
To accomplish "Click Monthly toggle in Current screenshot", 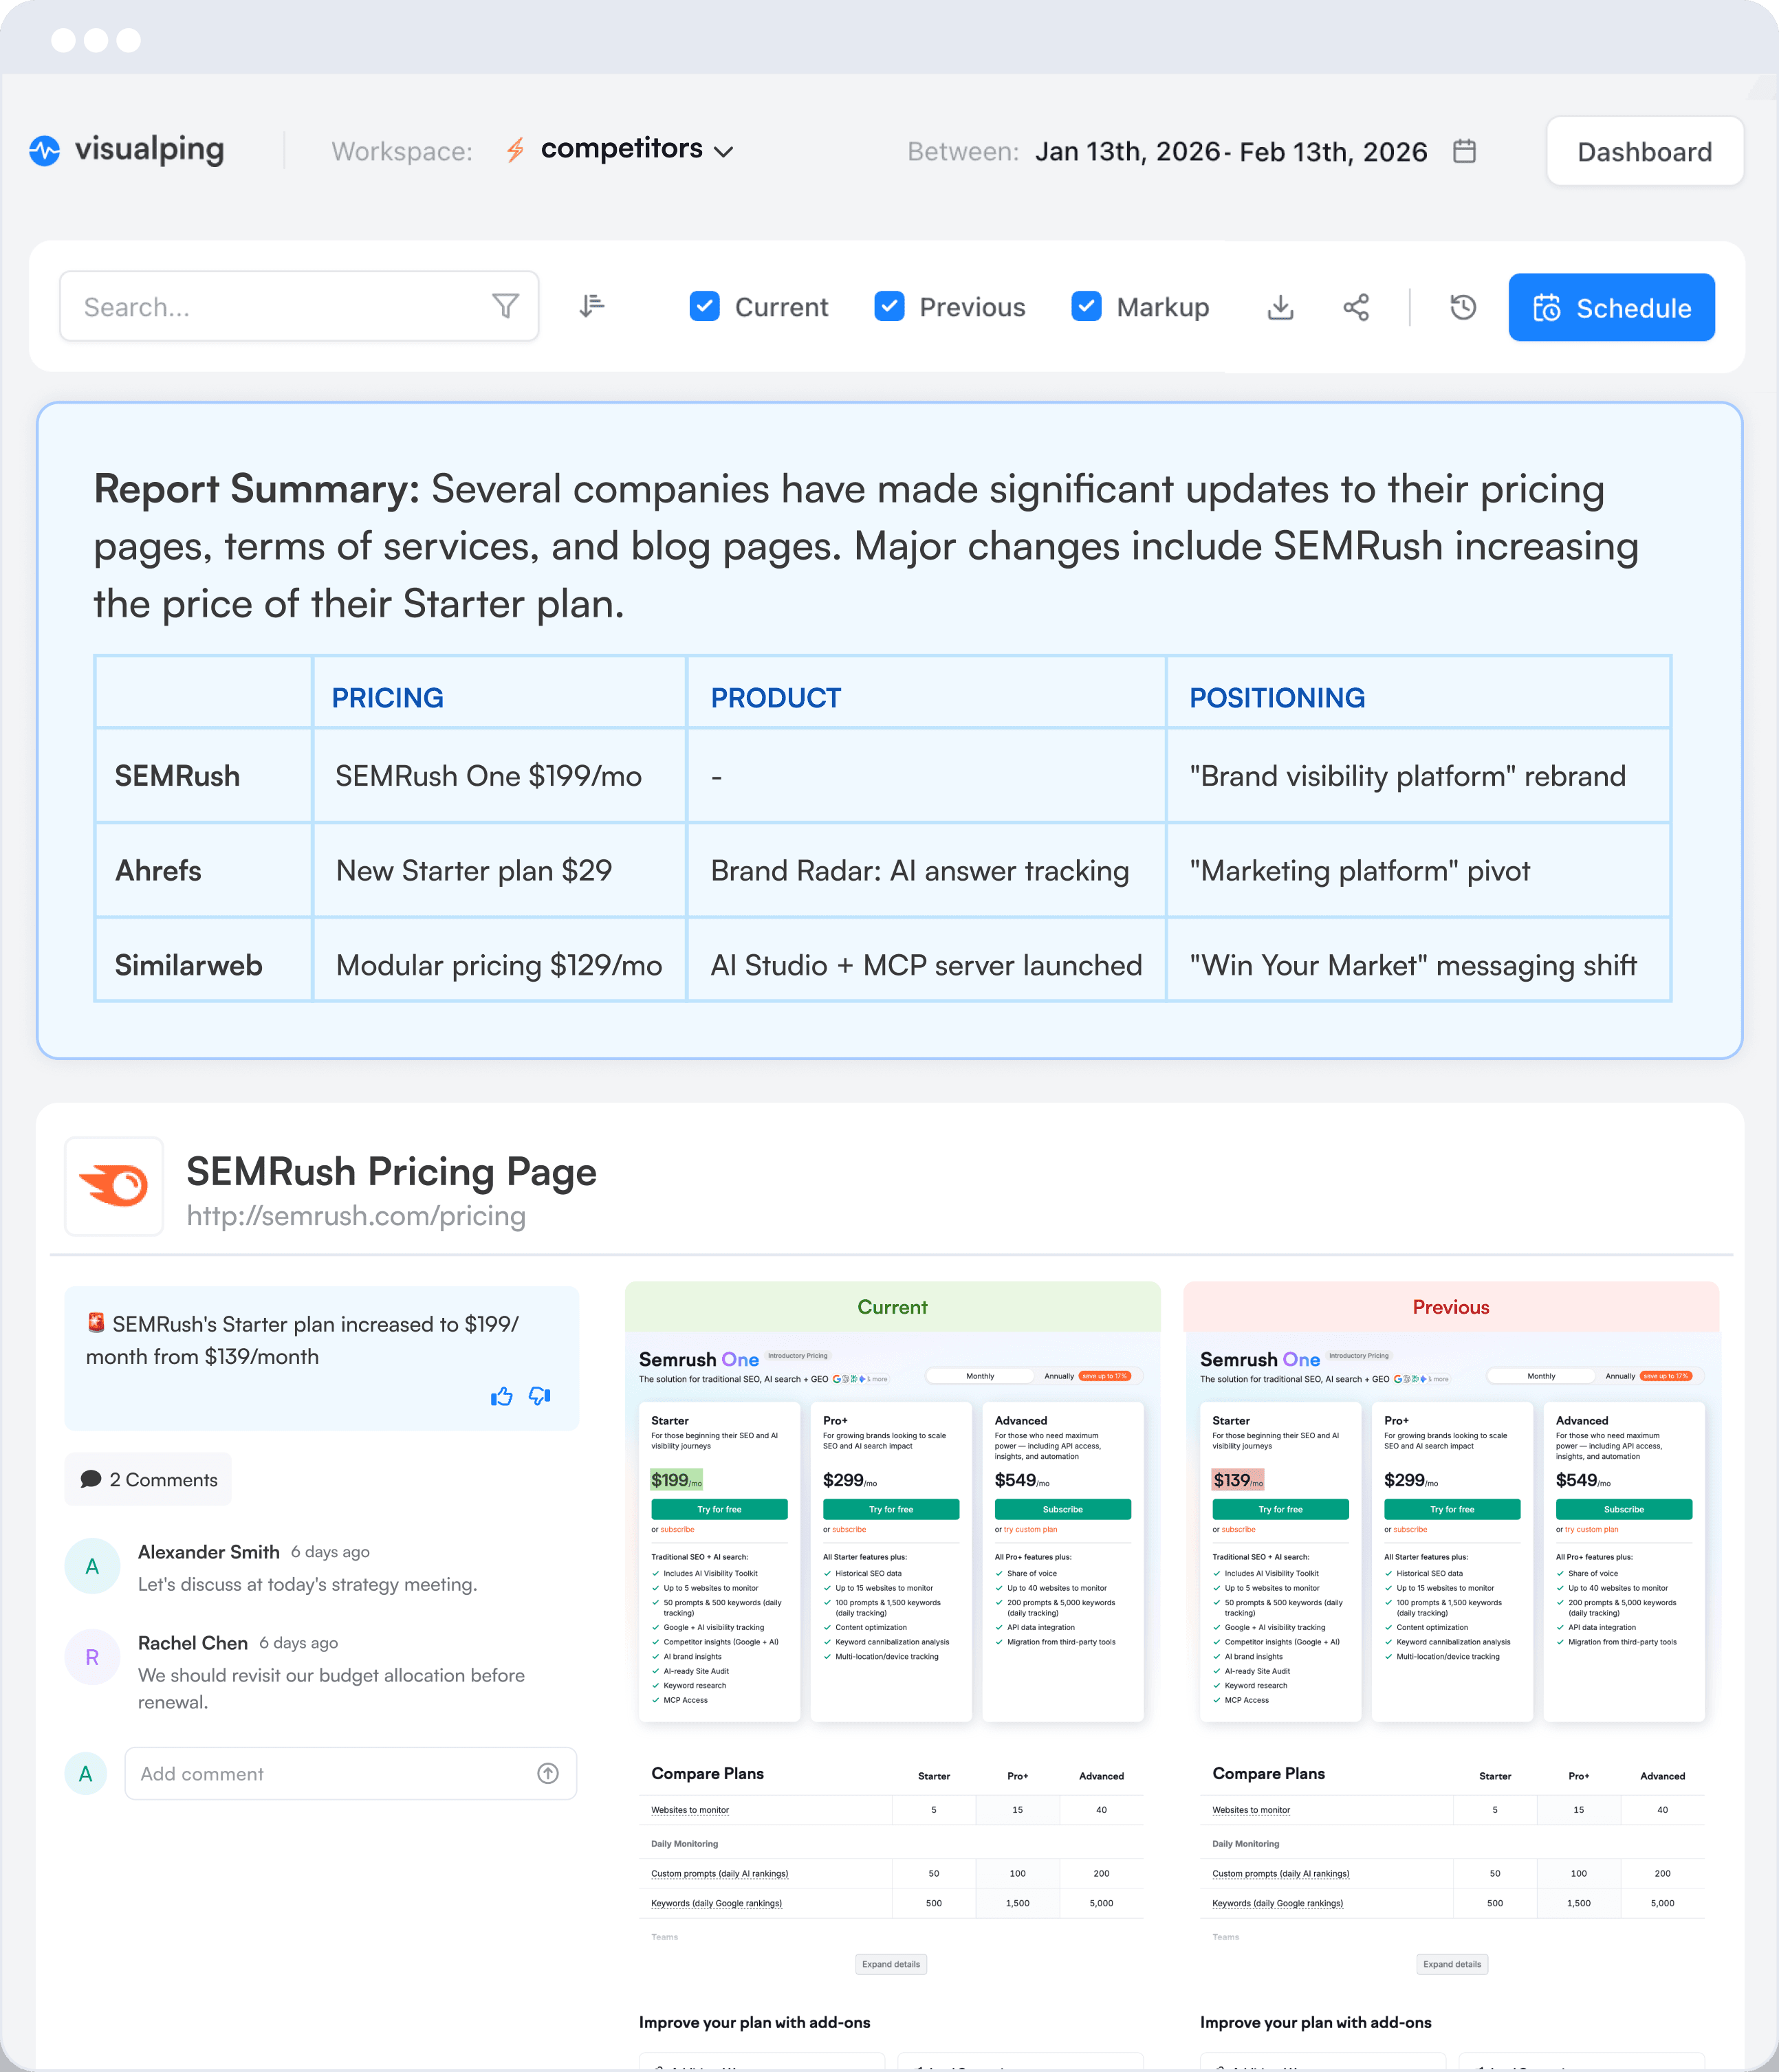I will 979,1376.
